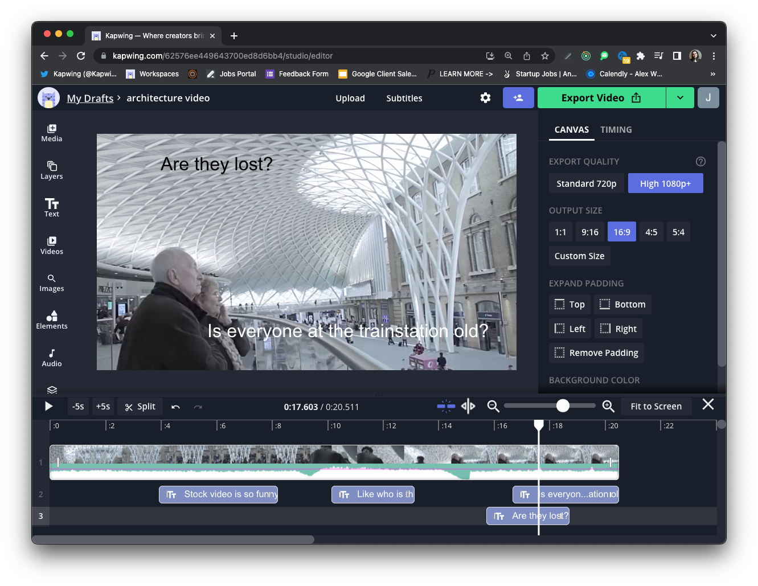Select the 'Are they lost?' text clip
Image resolution: width=758 pixels, height=586 pixels.
528,516
